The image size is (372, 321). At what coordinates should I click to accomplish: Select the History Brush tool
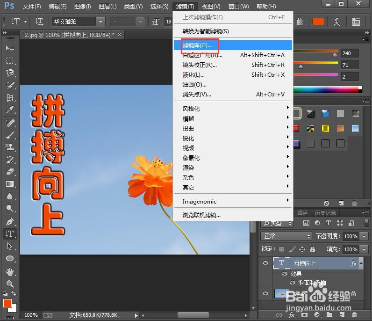[x=10, y=160]
